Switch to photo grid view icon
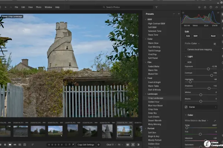The width and height of the screenshot is (223, 148). tap(20, 145)
